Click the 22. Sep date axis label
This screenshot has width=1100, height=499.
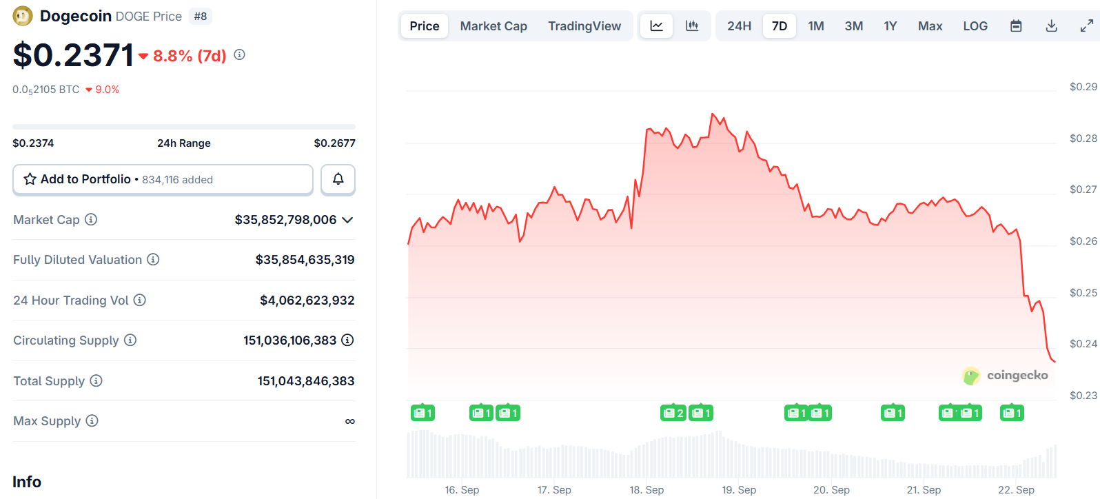tap(1016, 490)
